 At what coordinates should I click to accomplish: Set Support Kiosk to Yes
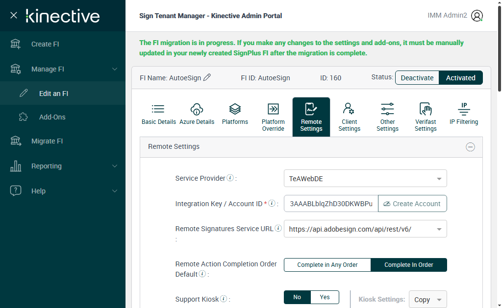pos(325,297)
